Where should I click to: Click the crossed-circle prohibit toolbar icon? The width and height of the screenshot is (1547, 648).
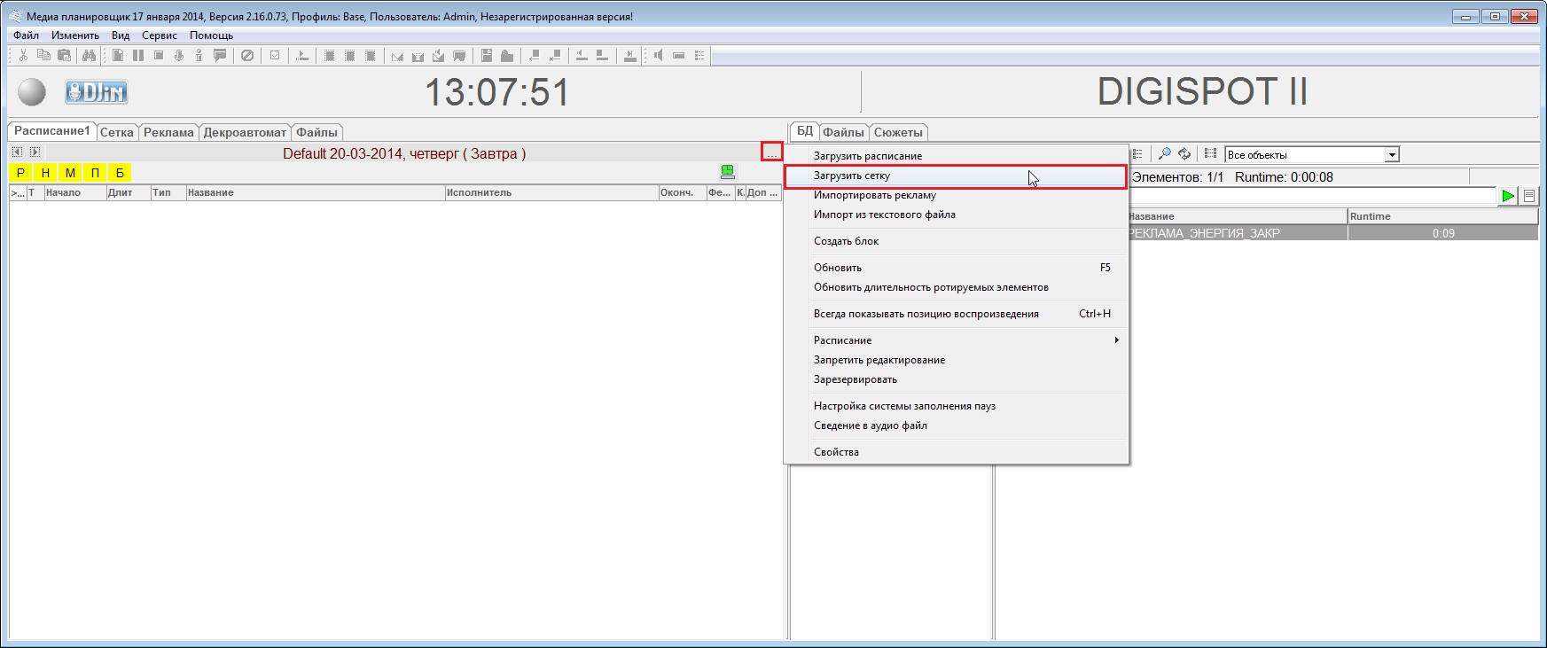(x=247, y=55)
